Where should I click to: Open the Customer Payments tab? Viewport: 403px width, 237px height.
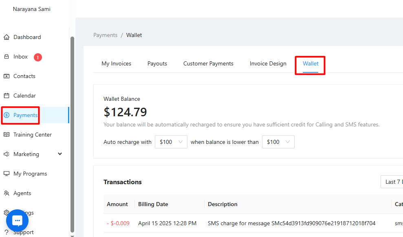pyautogui.click(x=208, y=63)
